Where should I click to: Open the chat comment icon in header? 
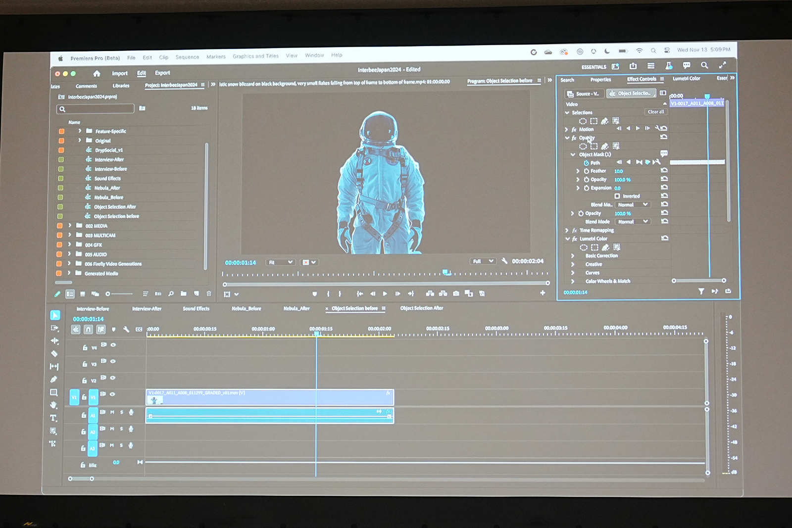687,65
